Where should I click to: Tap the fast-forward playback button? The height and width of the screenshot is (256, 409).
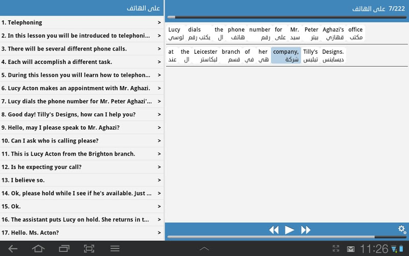tap(306, 230)
